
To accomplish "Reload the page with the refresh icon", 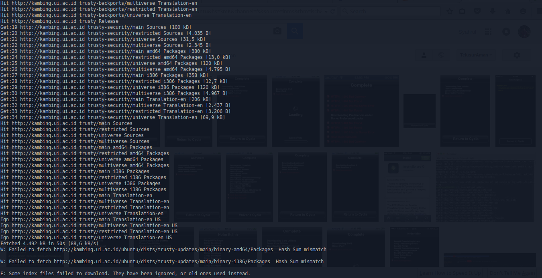I will point(333,11).
